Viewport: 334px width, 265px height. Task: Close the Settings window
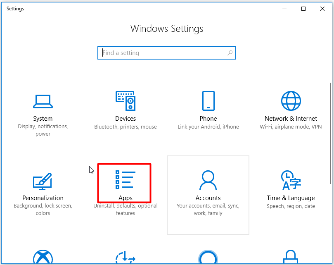pos(322,9)
